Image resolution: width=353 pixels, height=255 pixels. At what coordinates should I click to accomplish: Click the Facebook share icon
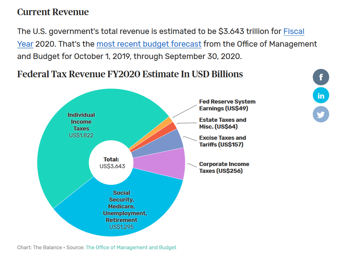click(321, 77)
